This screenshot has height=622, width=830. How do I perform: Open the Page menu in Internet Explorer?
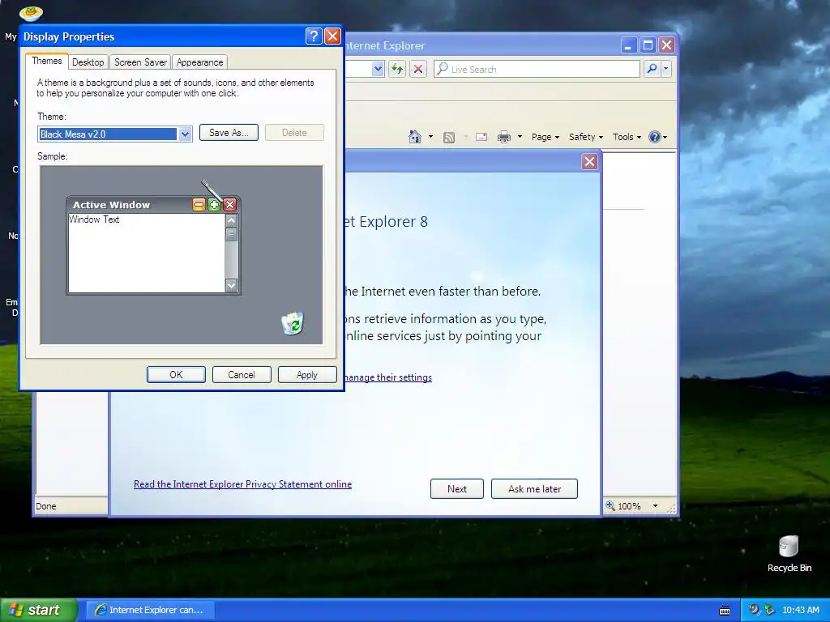(x=545, y=137)
